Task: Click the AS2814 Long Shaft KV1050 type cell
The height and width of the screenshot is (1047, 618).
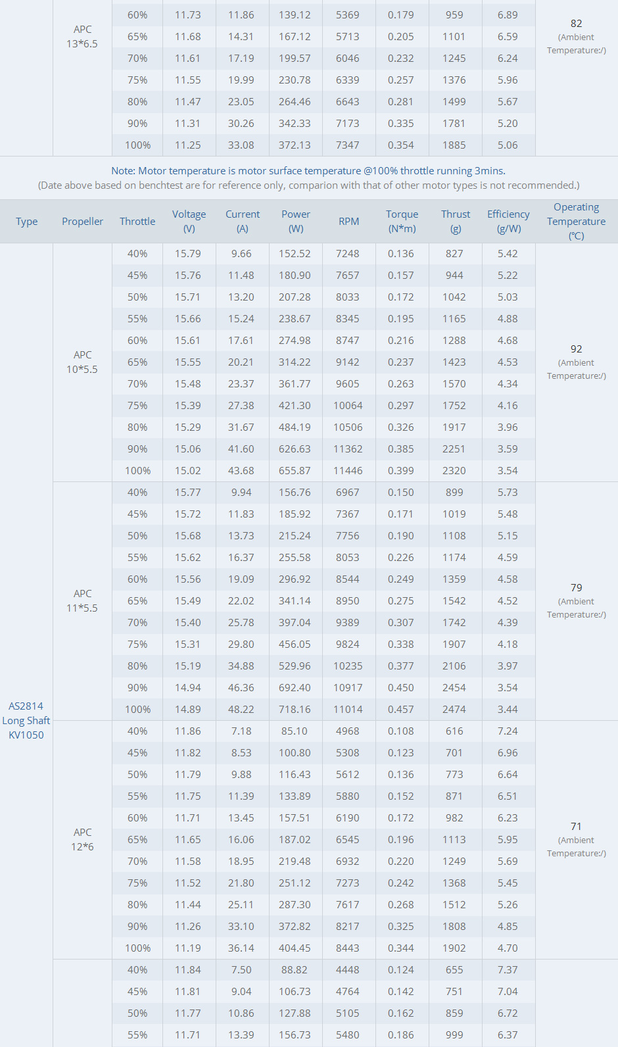Action: (x=26, y=721)
